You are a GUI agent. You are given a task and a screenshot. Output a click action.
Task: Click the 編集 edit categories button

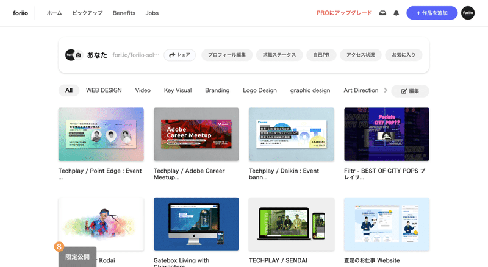pos(410,91)
